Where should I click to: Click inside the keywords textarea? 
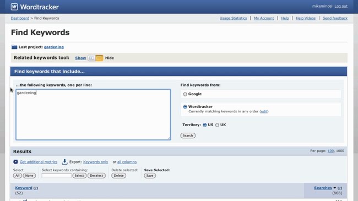click(93, 115)
